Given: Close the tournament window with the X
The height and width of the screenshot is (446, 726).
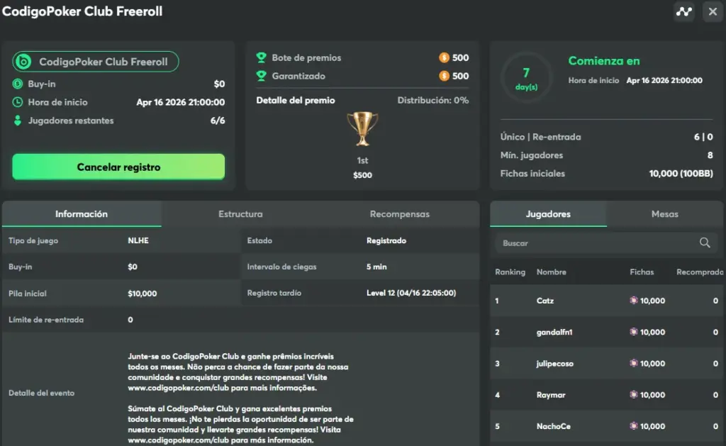Looking at the screenshot, I should (713, 11).
